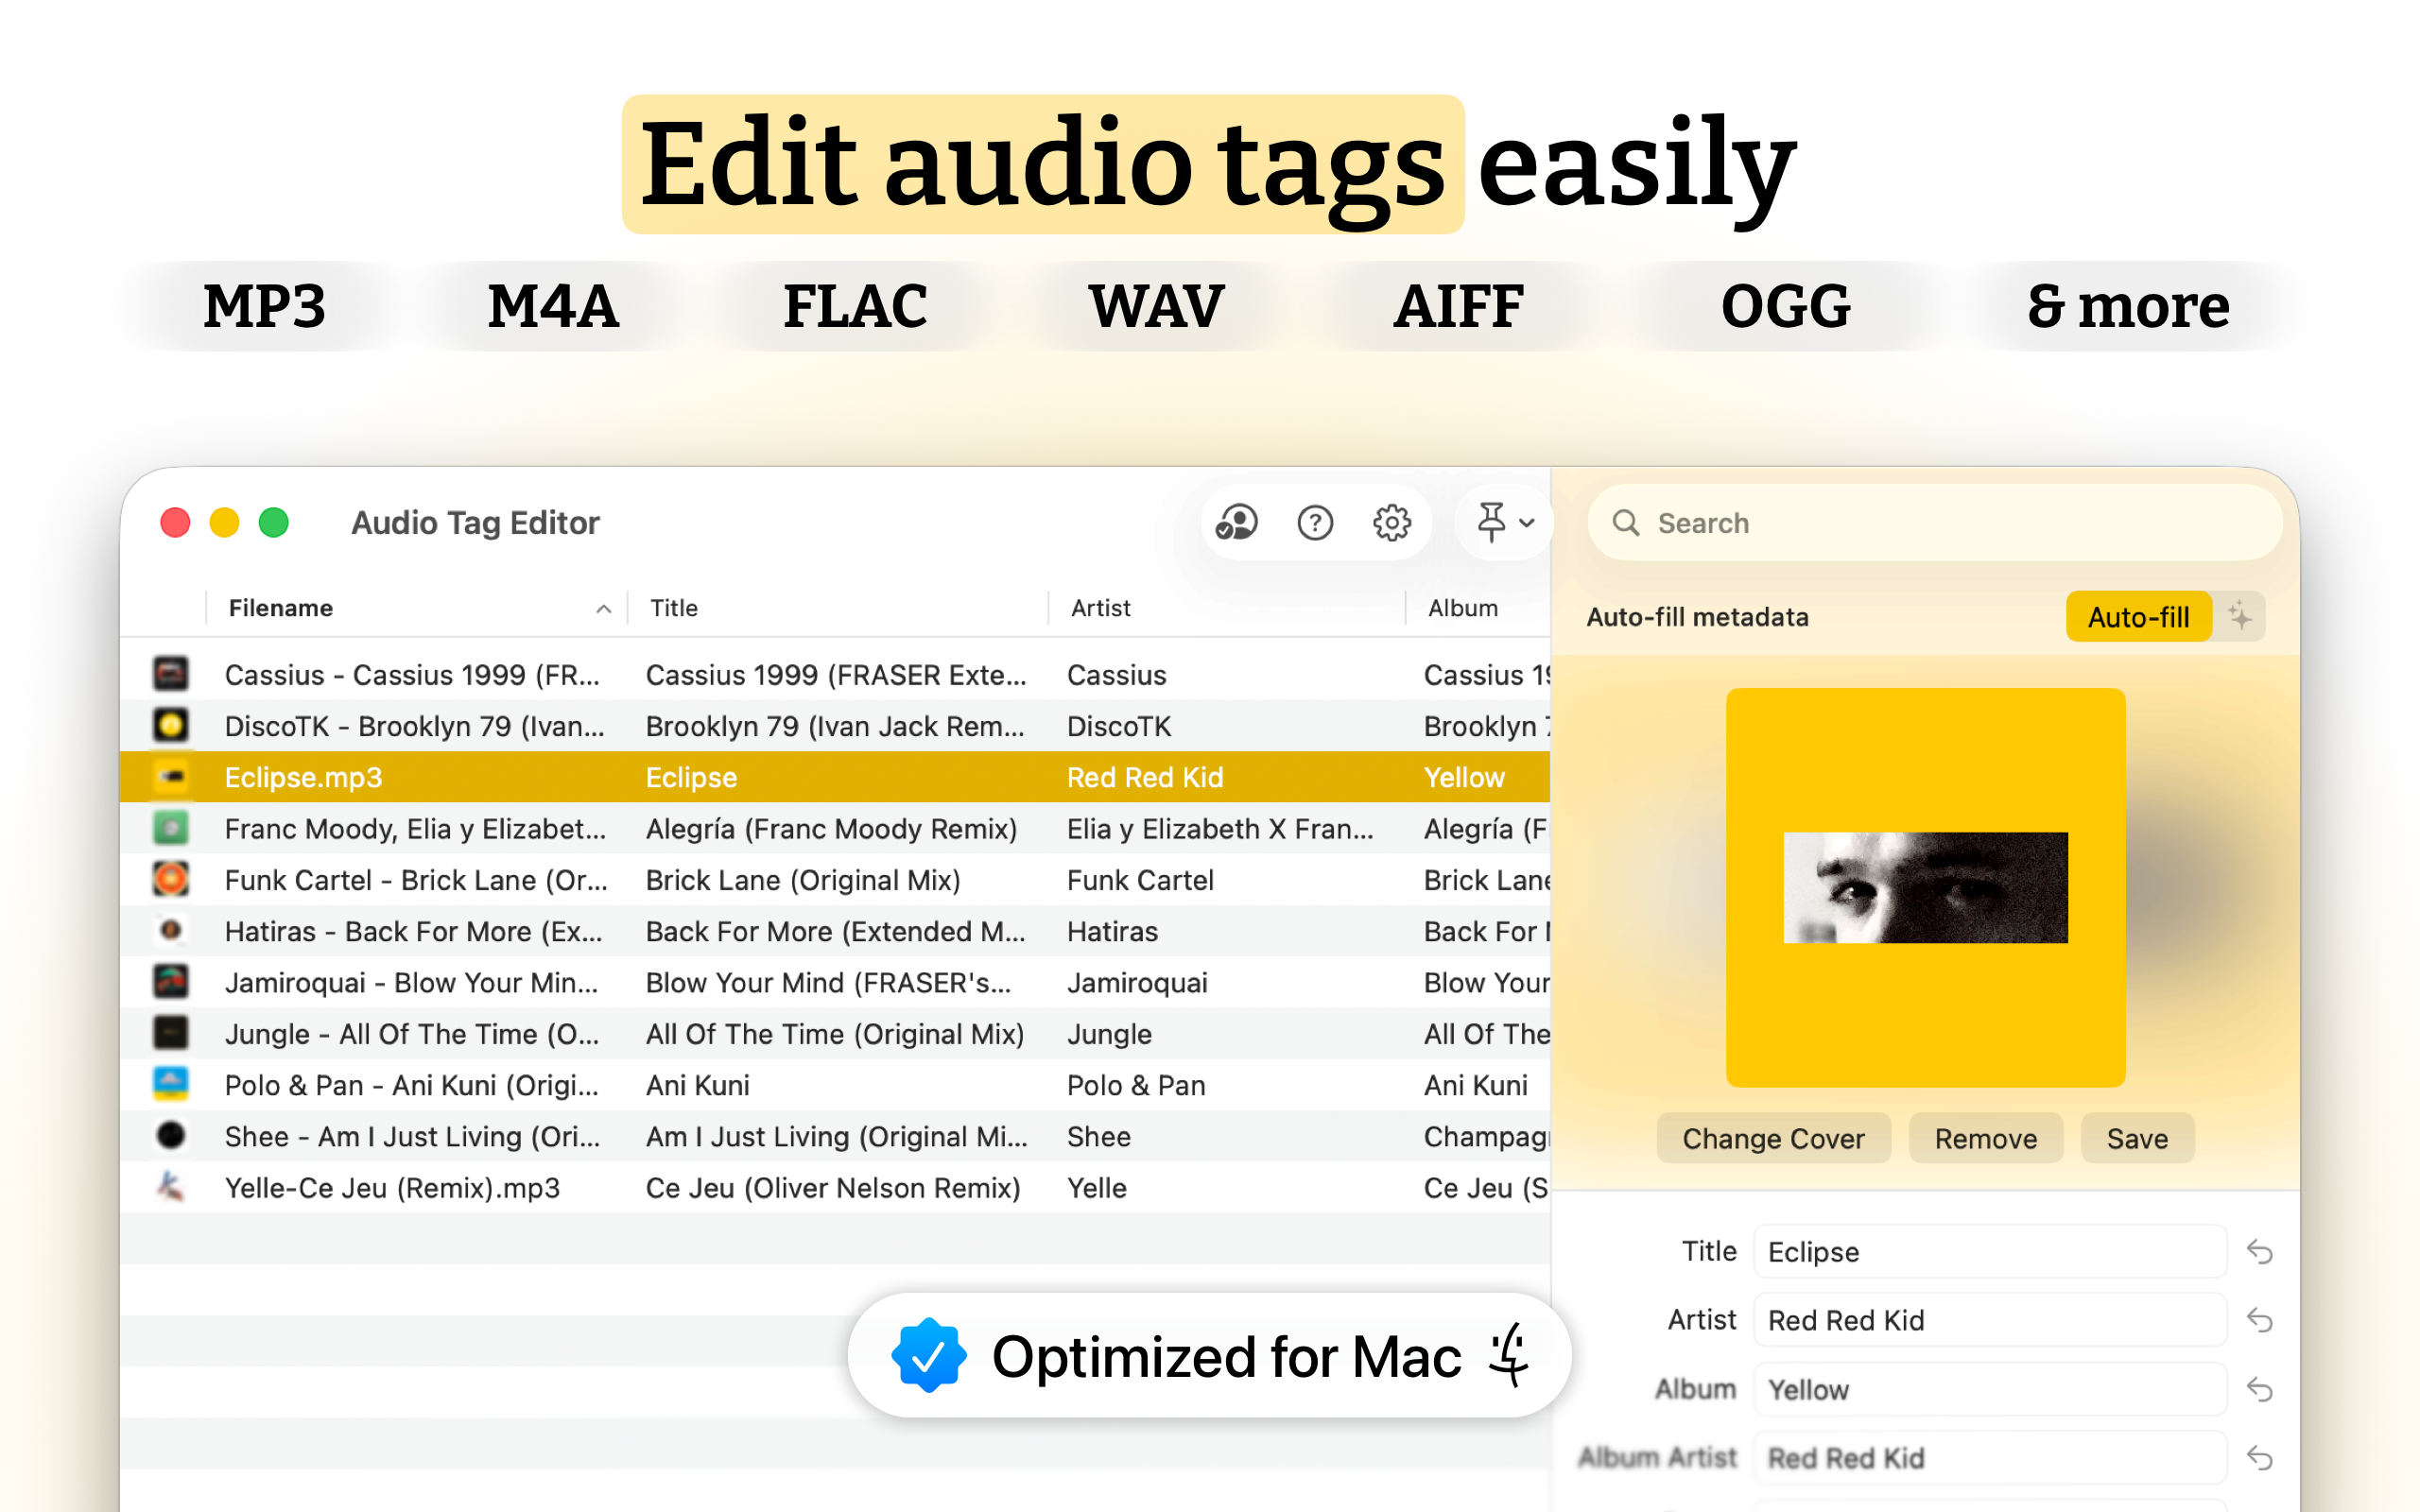Remove the cover art
This screenshot has height=1512, width=2420.
tap(1985, 1138)
